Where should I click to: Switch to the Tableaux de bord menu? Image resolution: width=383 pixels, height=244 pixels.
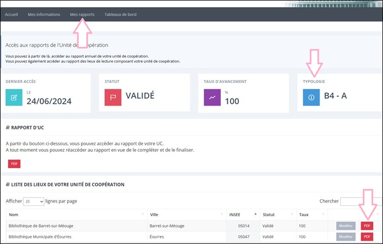click(120, 14)
